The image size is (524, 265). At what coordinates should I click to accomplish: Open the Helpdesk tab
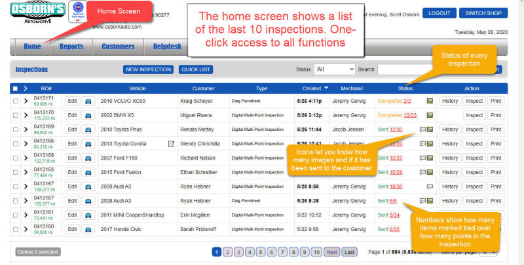pos(167,46)
